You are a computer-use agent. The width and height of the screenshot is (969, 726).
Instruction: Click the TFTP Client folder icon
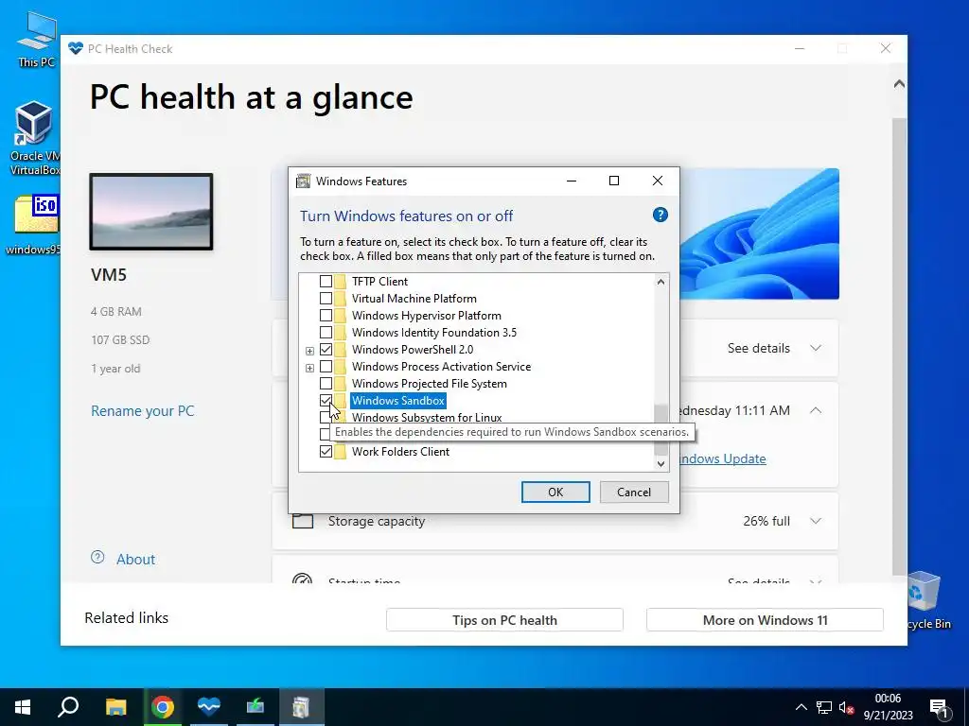[341, 281]
